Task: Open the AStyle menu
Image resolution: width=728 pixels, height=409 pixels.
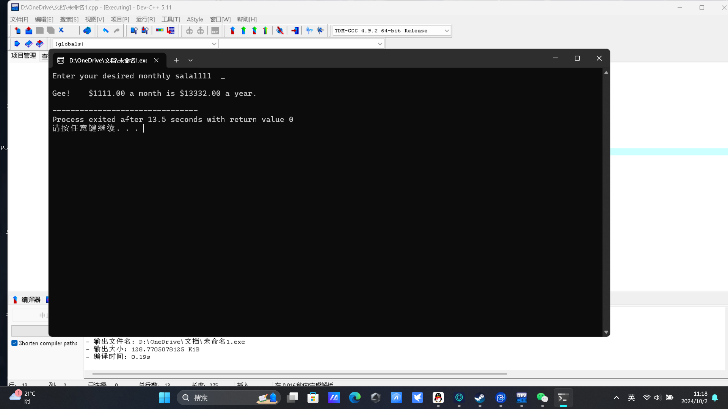Action: tap(195, 19)
